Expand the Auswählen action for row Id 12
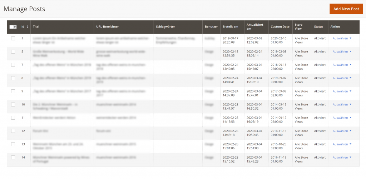This screenshot has height=179, width=366. (342, 131)
